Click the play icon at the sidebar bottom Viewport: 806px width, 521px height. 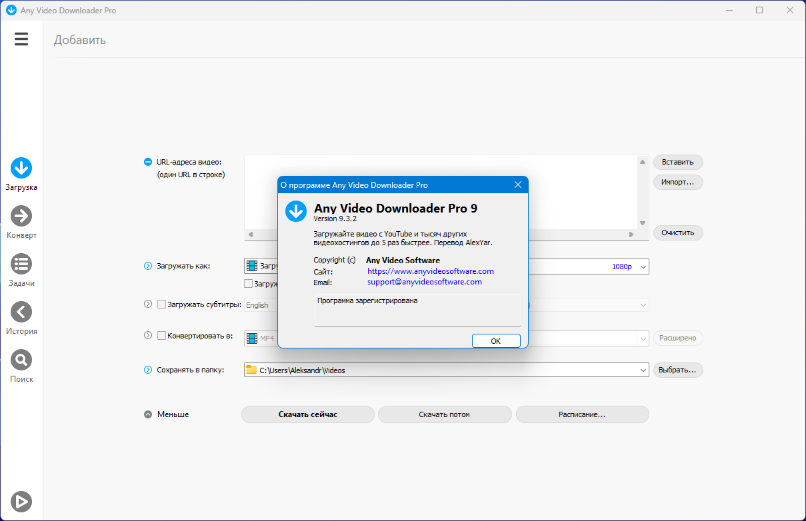click(21, 501)
